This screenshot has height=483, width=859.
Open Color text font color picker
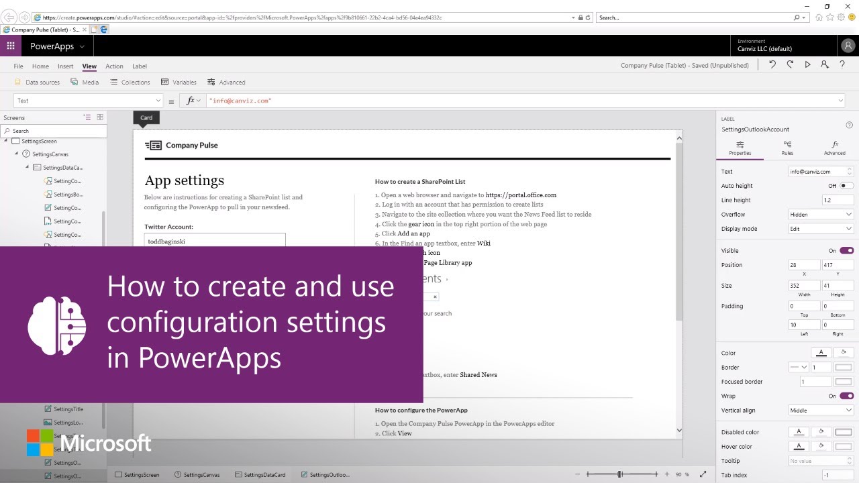[821, 353]
